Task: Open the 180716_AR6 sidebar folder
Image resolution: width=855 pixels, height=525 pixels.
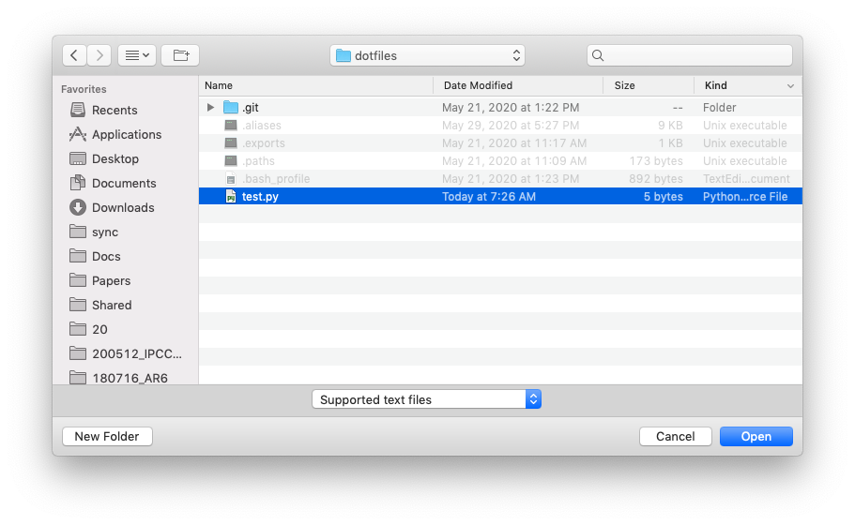Action: (119, 378)
